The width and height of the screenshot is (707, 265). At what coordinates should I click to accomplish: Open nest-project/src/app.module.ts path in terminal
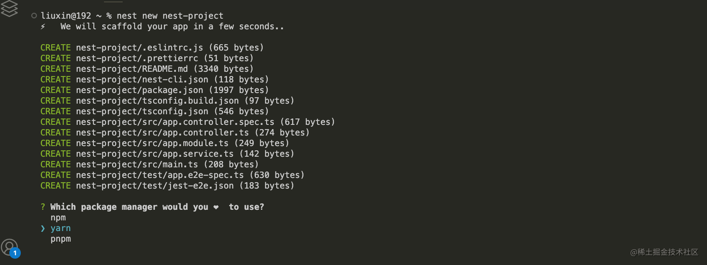pos(152,143)
